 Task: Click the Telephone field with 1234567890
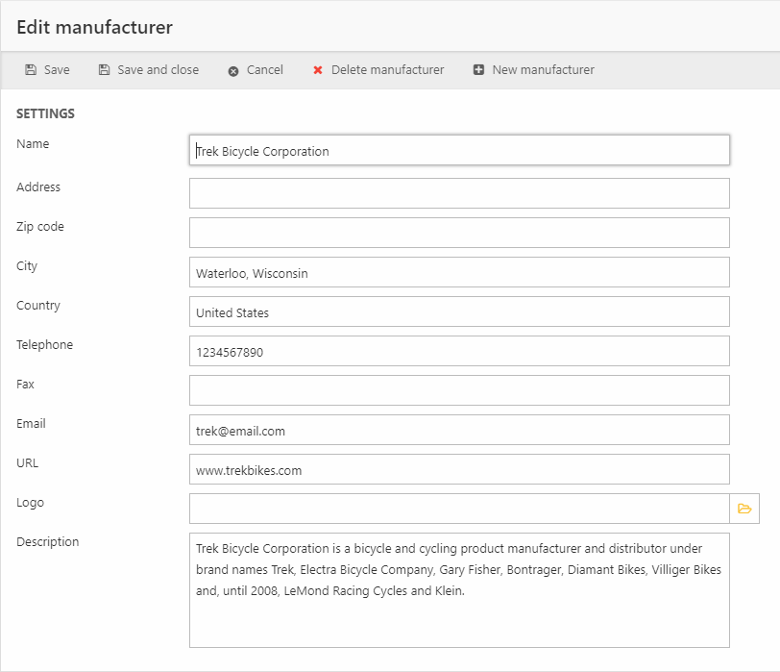point(459,351)
